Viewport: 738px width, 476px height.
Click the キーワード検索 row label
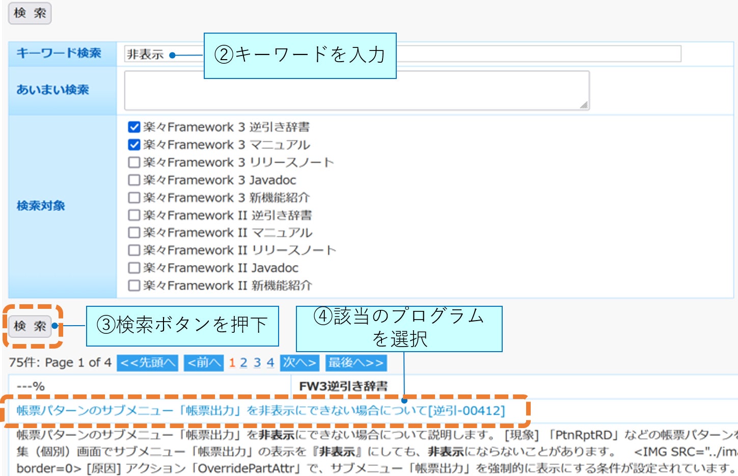click(59, 53)
